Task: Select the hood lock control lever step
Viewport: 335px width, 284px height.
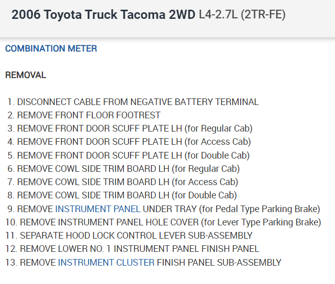Action: tap(136, 236)
